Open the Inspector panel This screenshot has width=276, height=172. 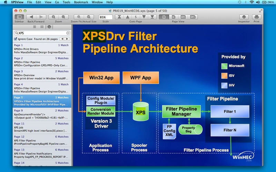pos(244,17)
